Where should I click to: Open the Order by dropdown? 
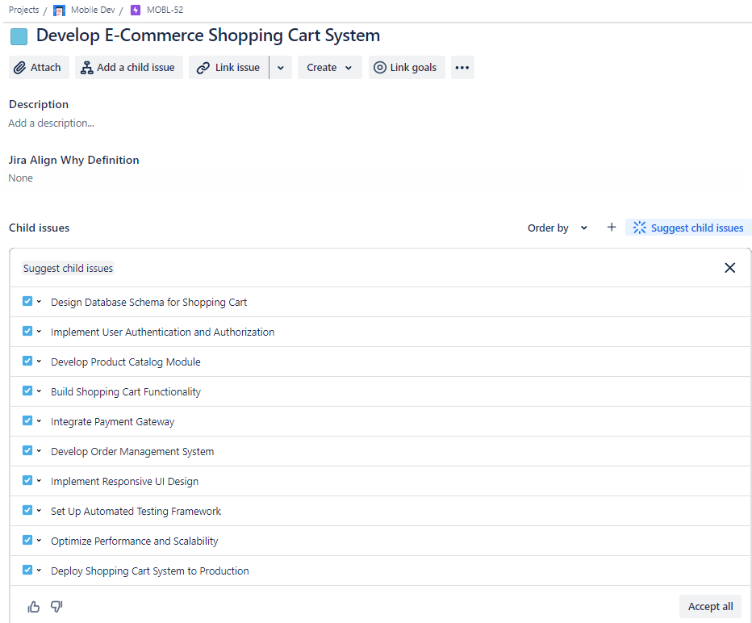click(x=557, y=228)
